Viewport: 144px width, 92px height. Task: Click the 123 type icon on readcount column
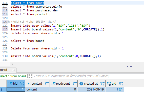[x=53, y=83]
